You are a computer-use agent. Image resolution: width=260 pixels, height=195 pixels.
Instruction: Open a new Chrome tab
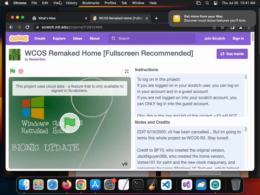point(156,18)
